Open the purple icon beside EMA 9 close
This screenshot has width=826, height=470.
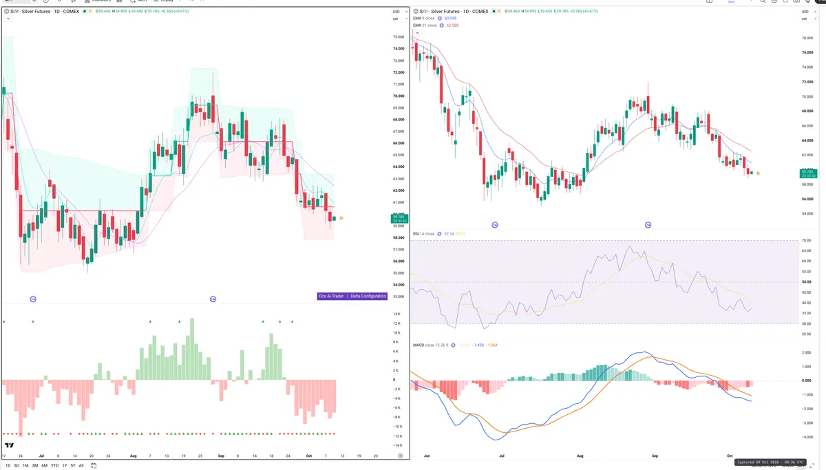coord(439,18)
